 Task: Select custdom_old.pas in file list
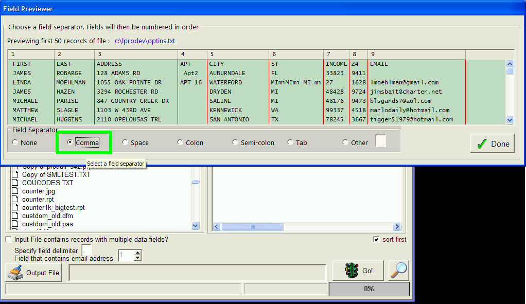pyautogui.click(x=48, y=224)
